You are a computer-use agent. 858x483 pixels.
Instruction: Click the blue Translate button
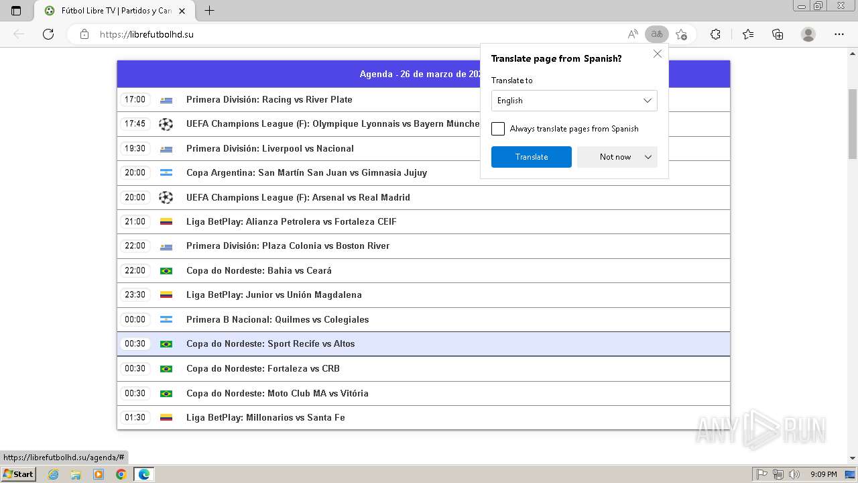pyautogui.click(x=532, y=157)
